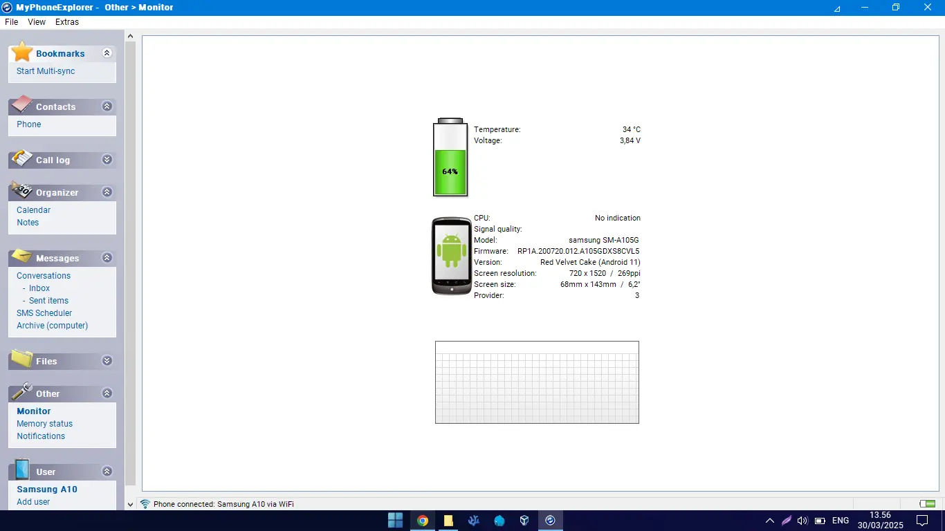Screen dimensions: 945x531
Task: Collapse the Other panel
Action: (107, 393)
